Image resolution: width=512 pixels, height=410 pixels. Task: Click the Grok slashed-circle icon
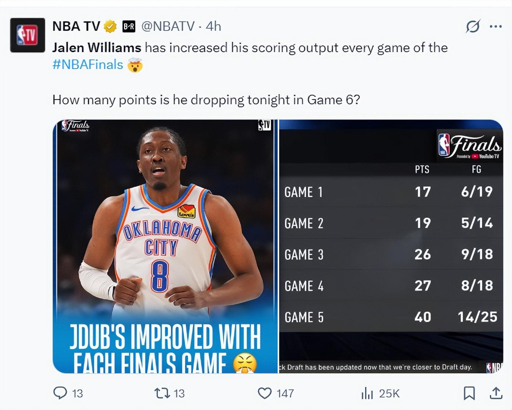(473, 26)
